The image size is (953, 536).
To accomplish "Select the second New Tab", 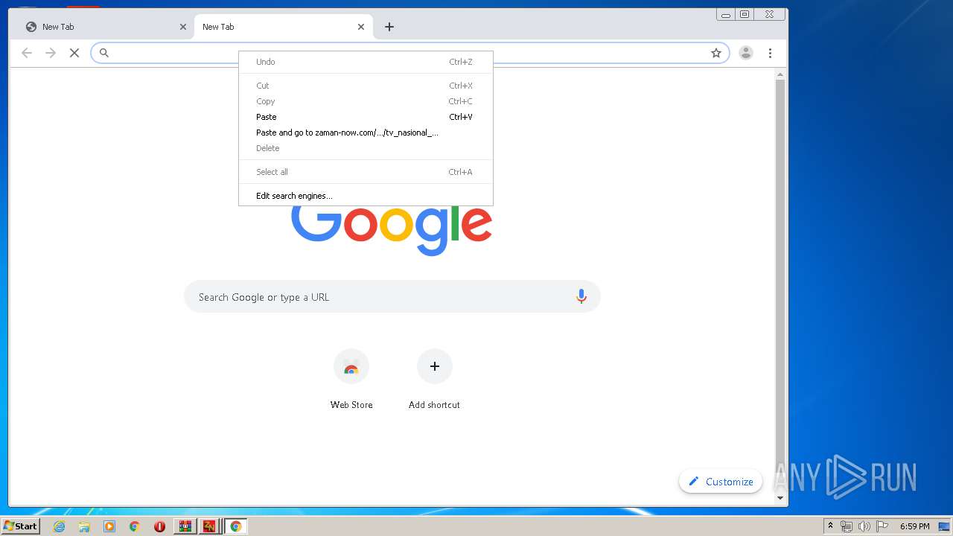I will click(x=283, y=27).
